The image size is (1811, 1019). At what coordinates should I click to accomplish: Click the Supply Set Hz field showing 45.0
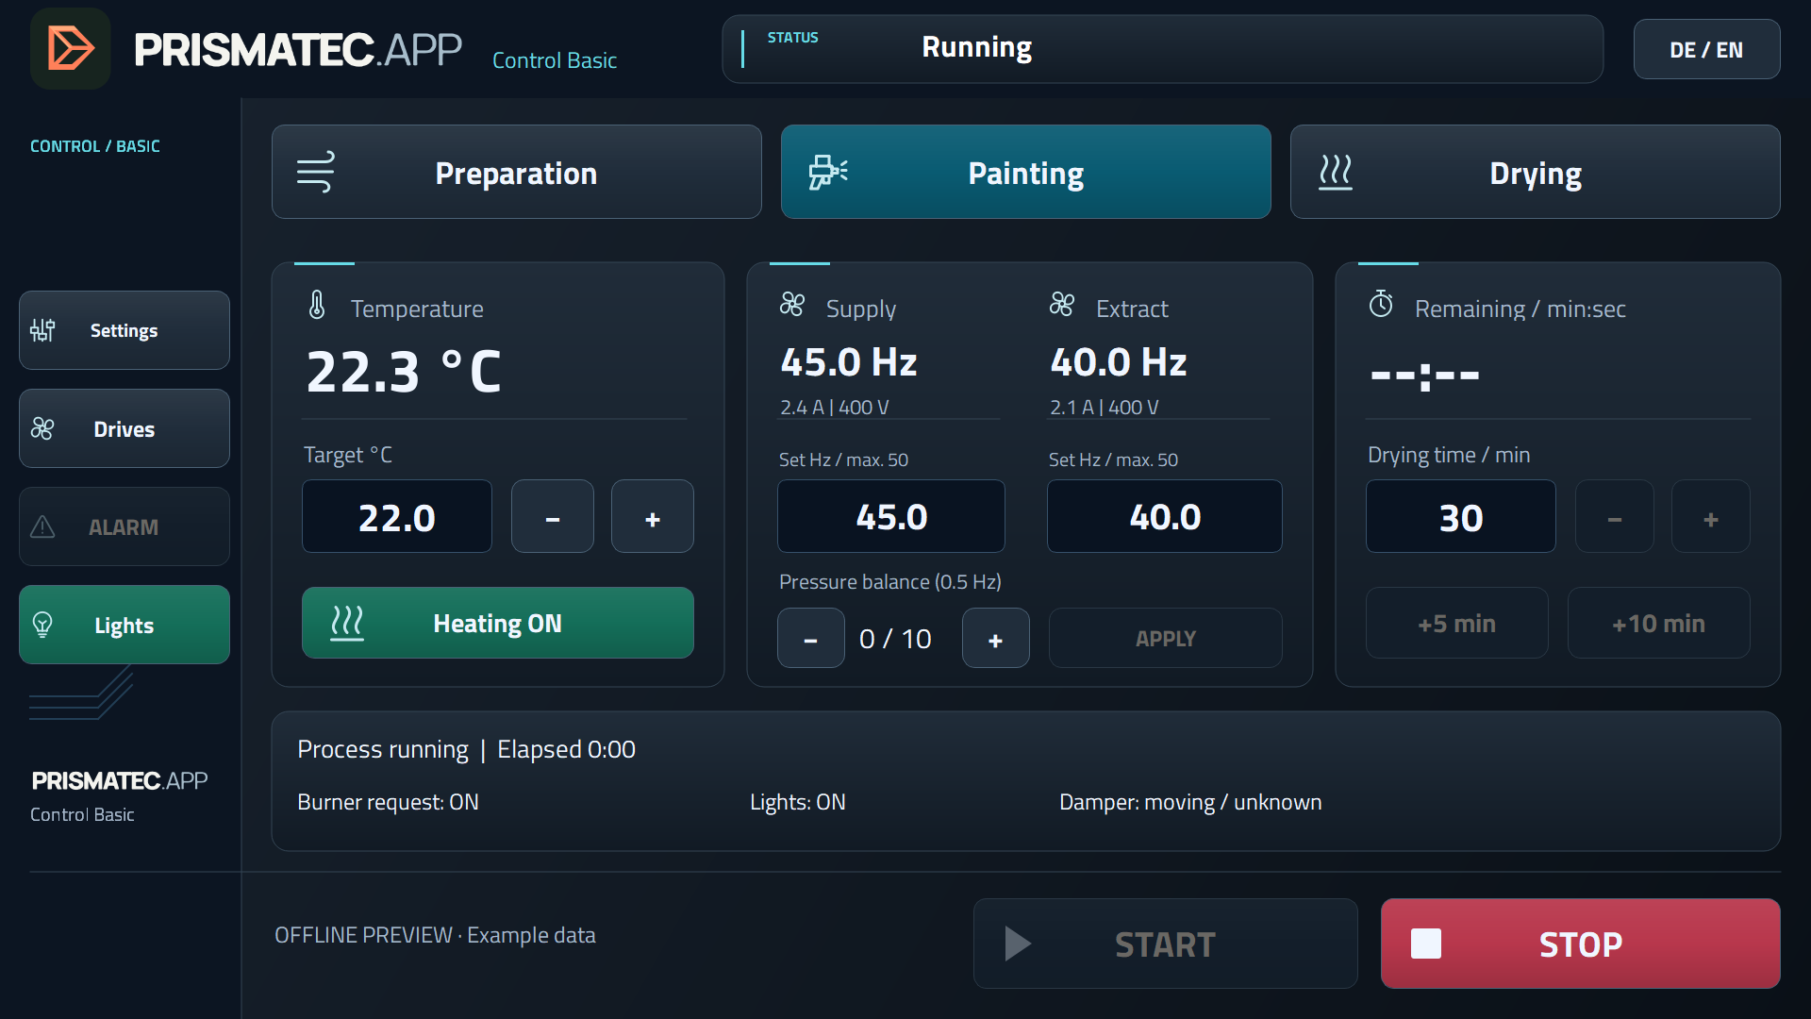pyautogui.click(x=891, y=516)
